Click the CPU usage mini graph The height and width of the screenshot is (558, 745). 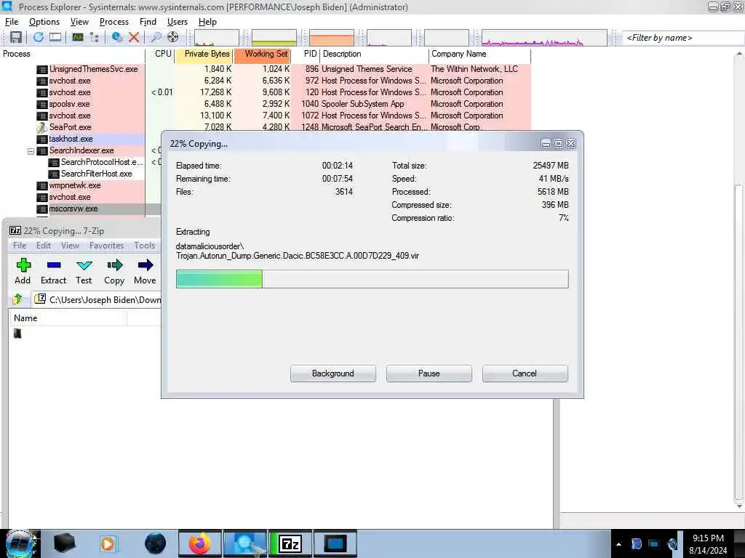point(217,38)
